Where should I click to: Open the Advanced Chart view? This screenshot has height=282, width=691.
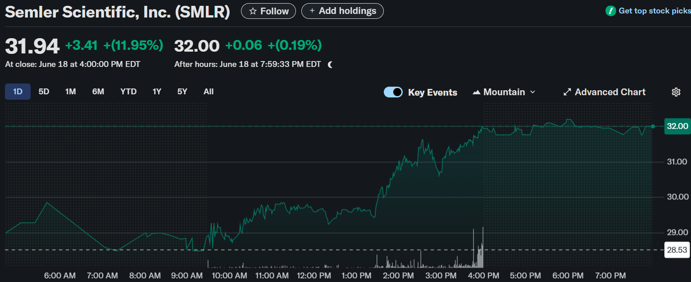(604, 92)
